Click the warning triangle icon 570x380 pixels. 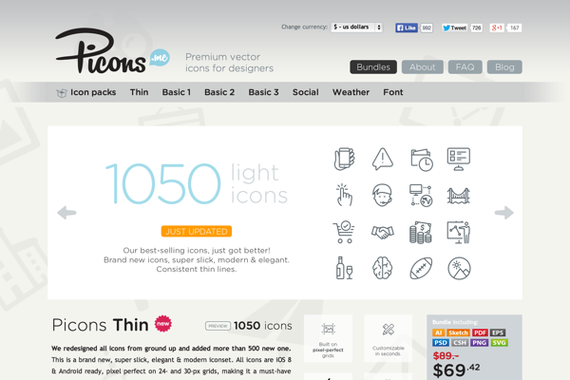pos(383,159)
